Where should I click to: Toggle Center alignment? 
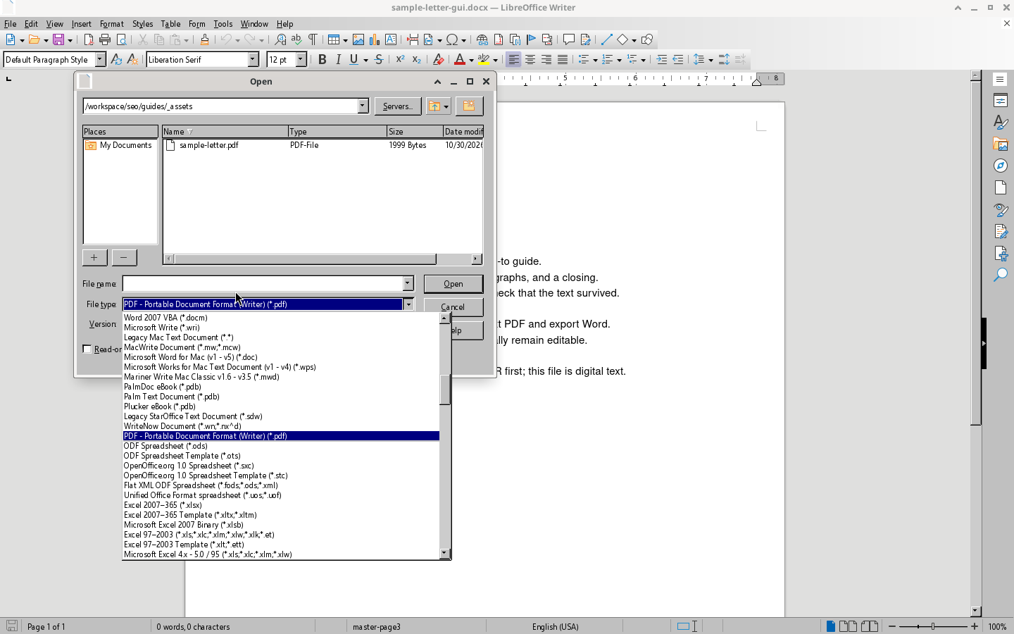click(530, 60)
